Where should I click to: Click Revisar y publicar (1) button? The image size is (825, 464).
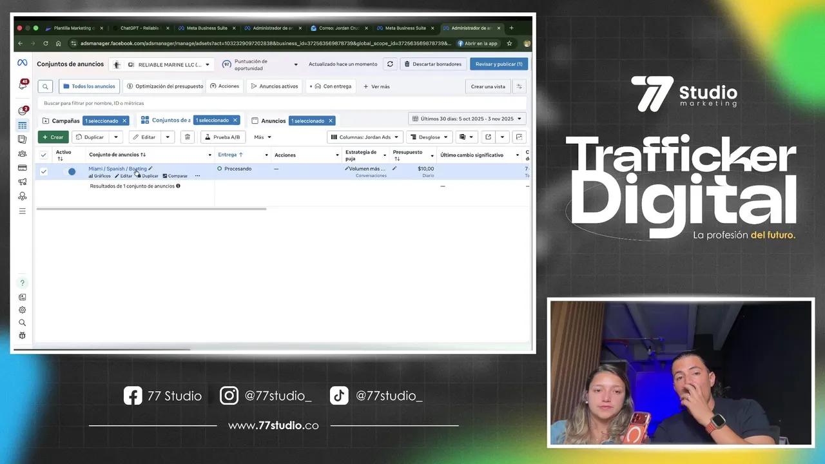[x=499, y=64]
